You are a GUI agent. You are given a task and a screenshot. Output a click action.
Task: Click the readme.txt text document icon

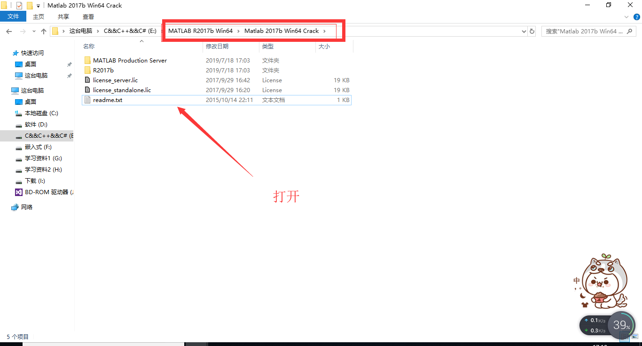coord(87,100)
